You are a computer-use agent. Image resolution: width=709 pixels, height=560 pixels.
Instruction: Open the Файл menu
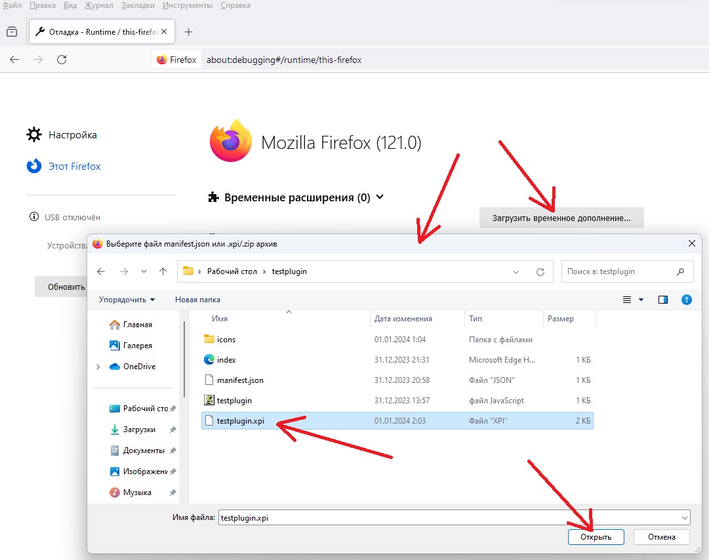pos(12,5)
